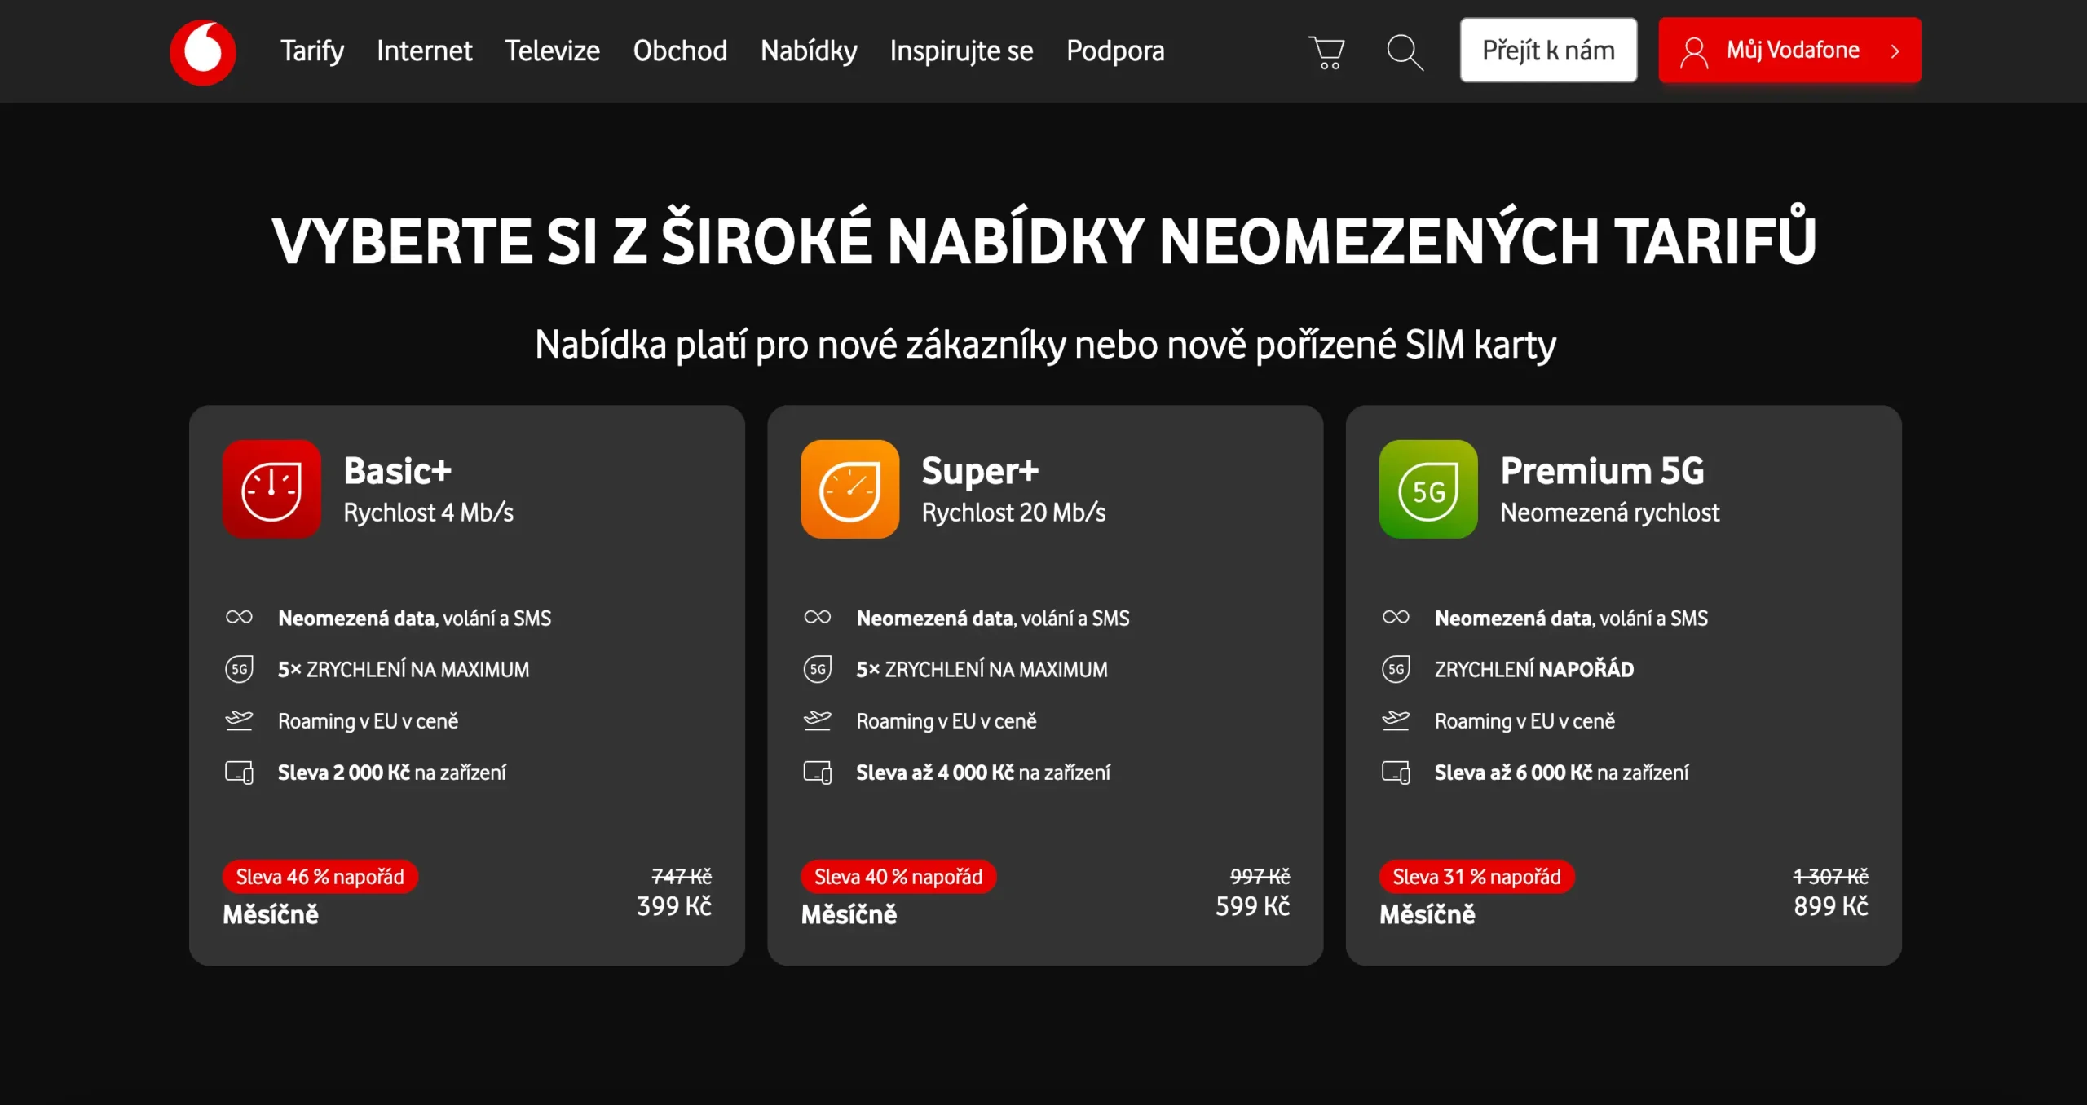Viewport: 2087px width, 1105px height.
Task: Click Neomezená rychlost text
Action: 1610,513
